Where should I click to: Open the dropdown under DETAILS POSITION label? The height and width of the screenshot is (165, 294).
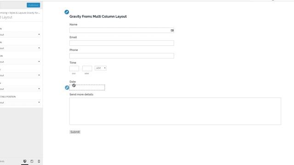20,103
